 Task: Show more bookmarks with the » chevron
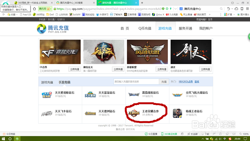210,14
